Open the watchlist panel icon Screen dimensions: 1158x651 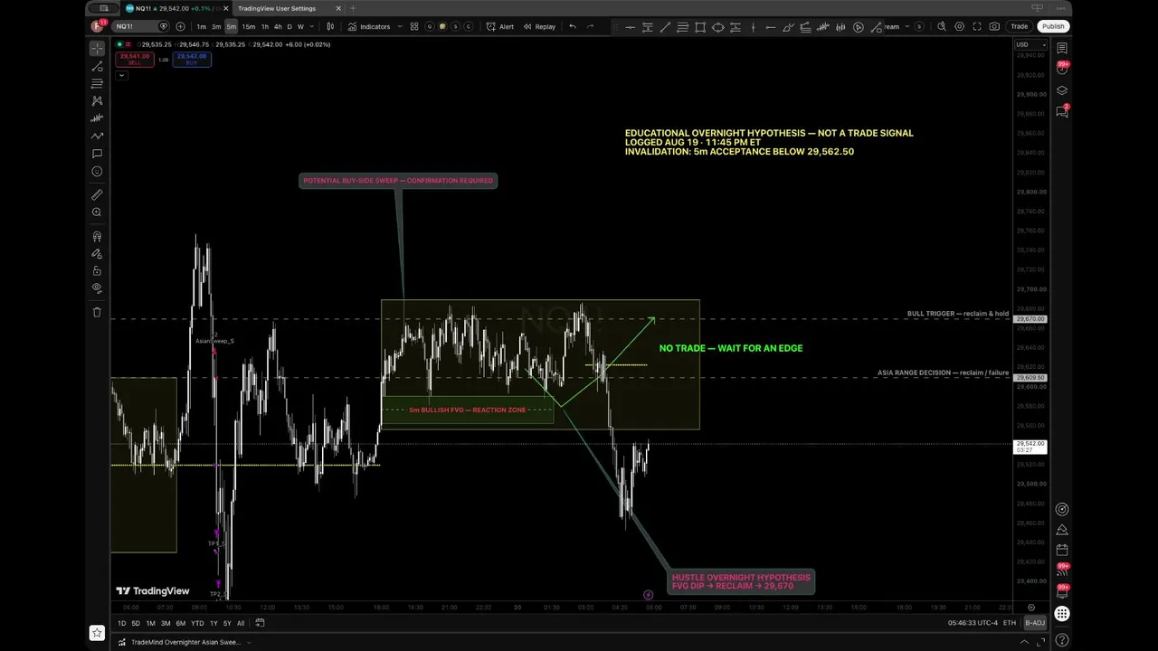pos(1062,48)
